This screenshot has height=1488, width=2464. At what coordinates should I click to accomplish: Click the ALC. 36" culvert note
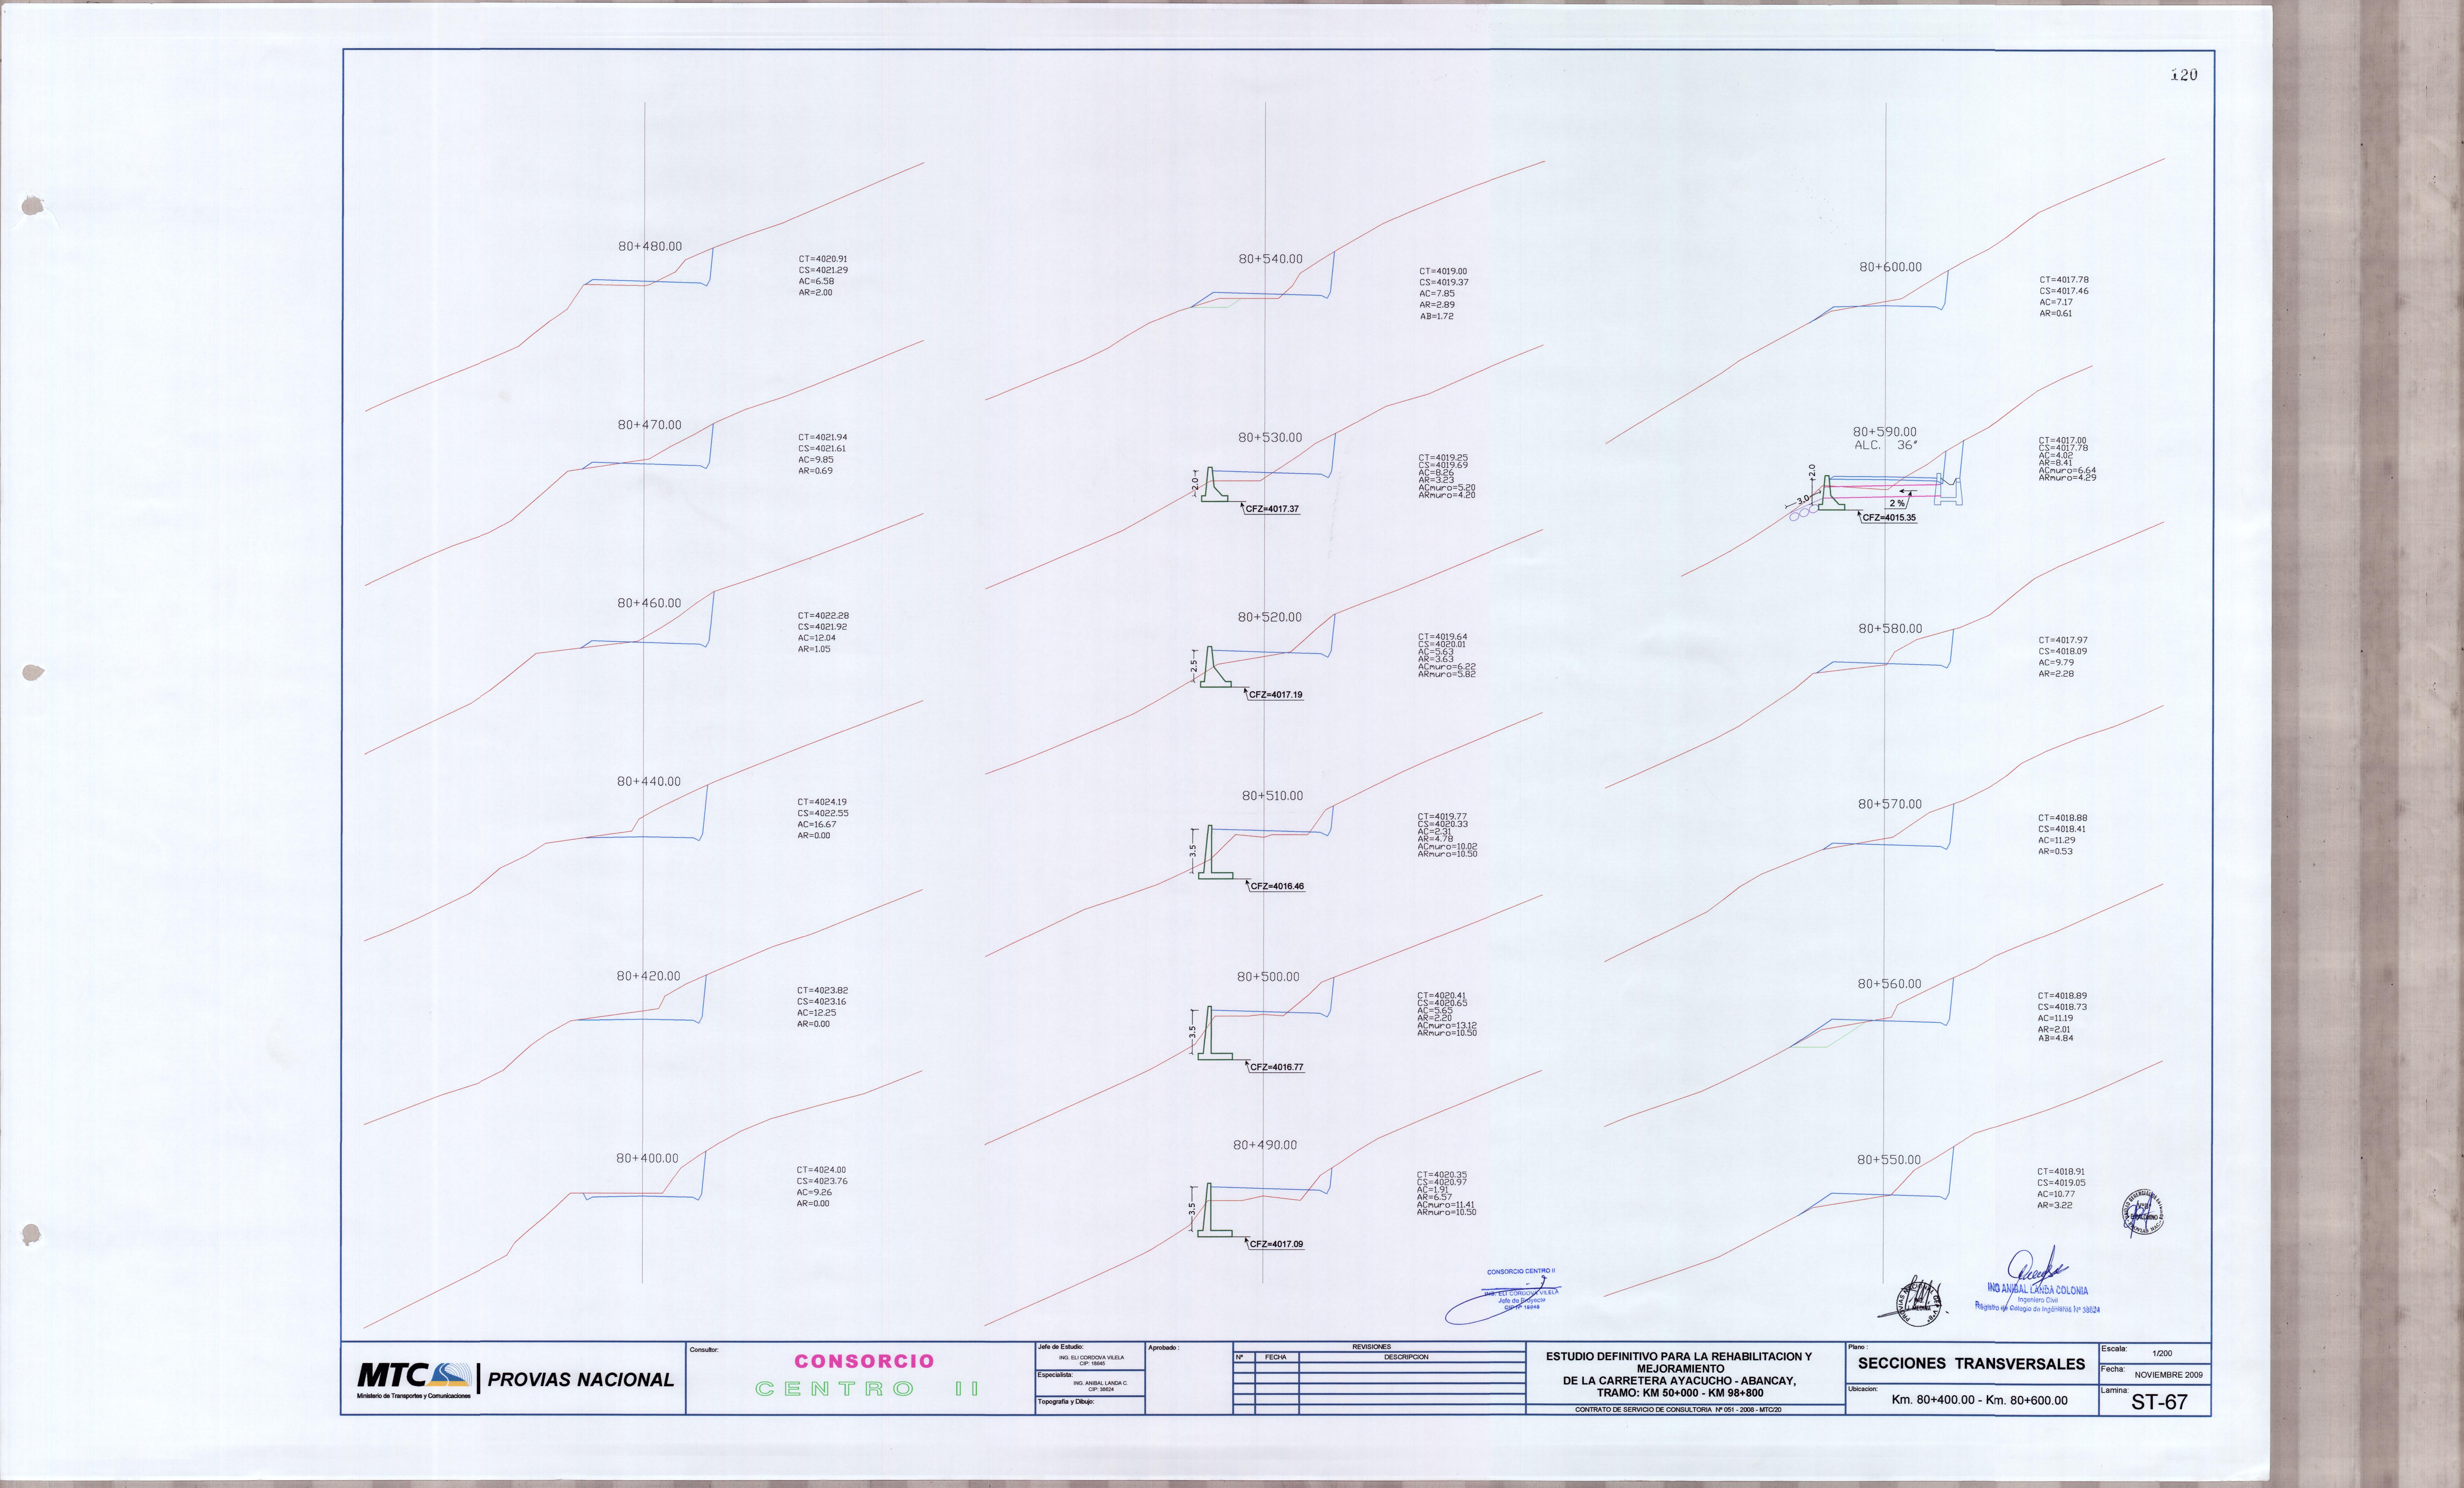click(x=1886, y=445)
